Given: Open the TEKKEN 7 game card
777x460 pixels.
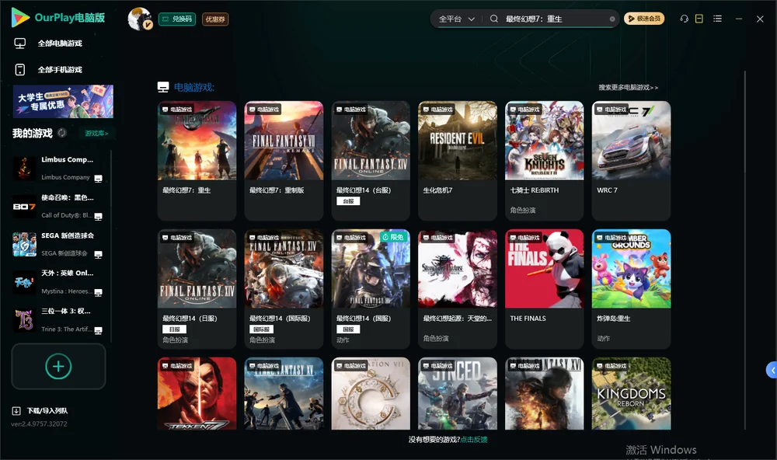Looking at the screenshot, I should 197,394.
